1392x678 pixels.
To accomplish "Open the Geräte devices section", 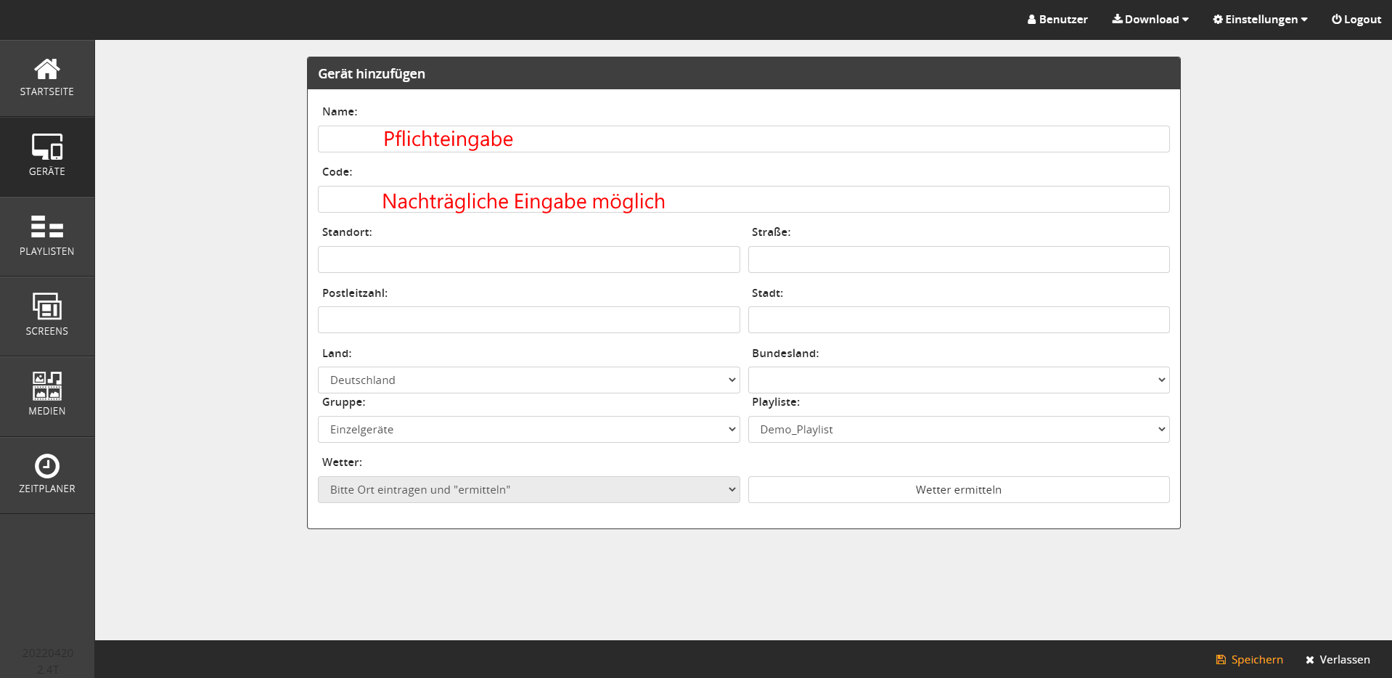I will (x=47, y=147).
